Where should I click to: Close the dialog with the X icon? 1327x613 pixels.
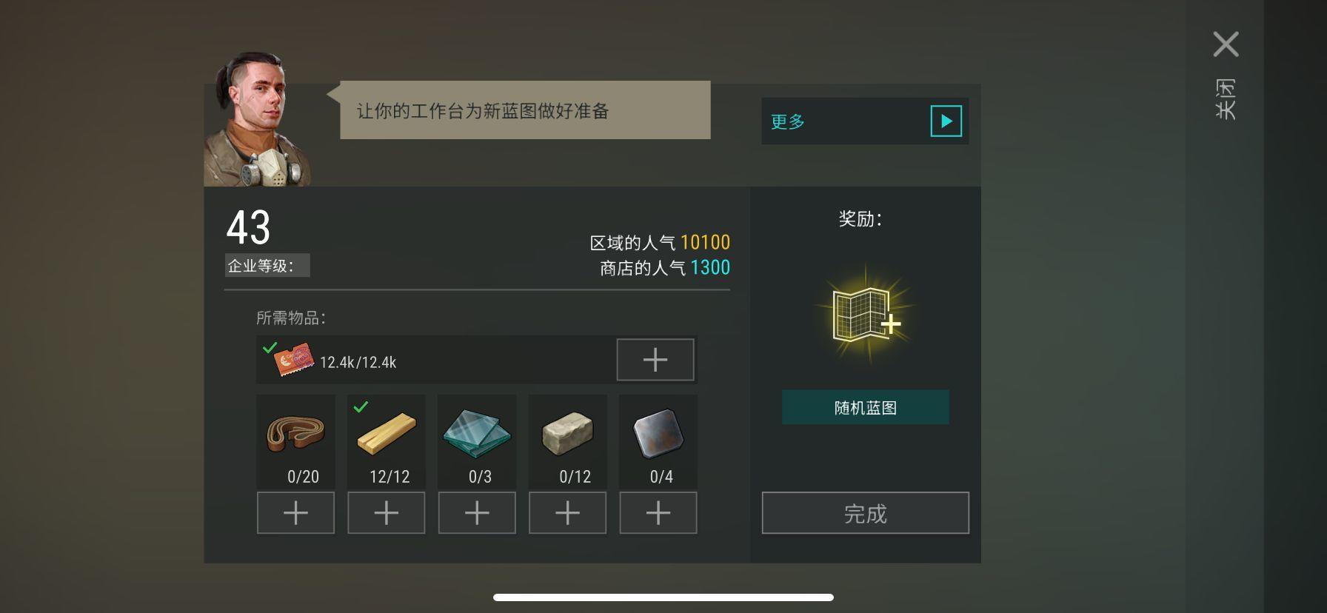1226,44
